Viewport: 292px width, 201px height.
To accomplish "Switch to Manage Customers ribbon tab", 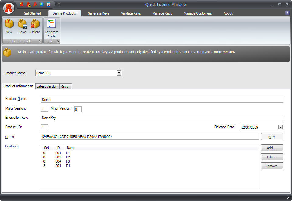I will tap(198, 13).
